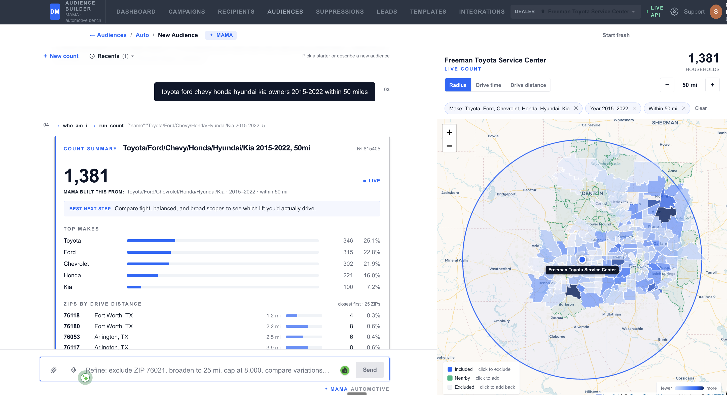Image resolution: width=727 pixels, height=395 pixels.
Task: Decrease radius with minus button
Action: click(667, 85)
